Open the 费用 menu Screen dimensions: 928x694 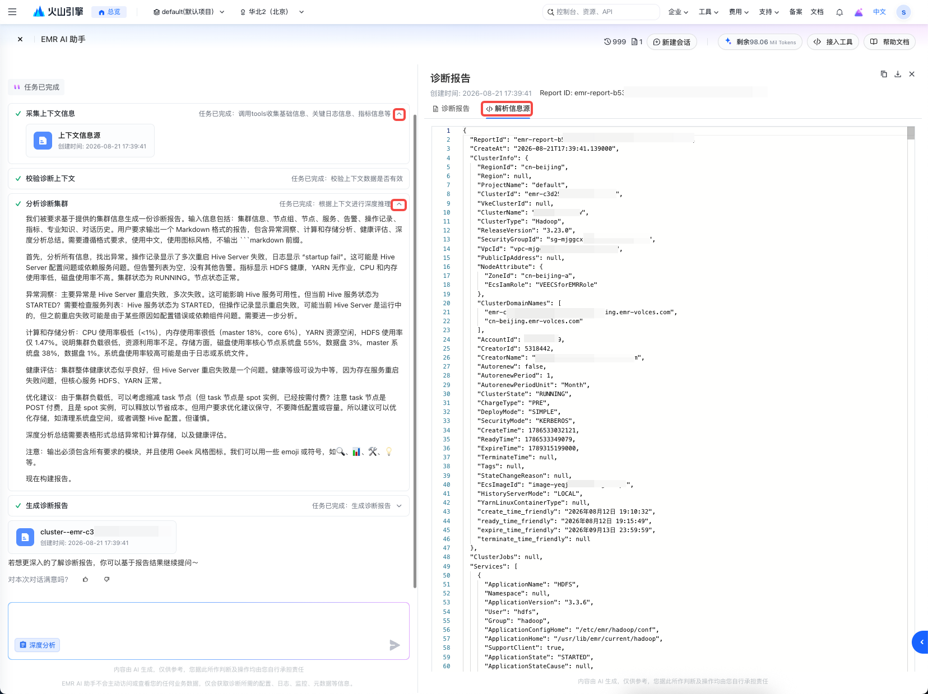pyautogui.click(x=739, y=12)
